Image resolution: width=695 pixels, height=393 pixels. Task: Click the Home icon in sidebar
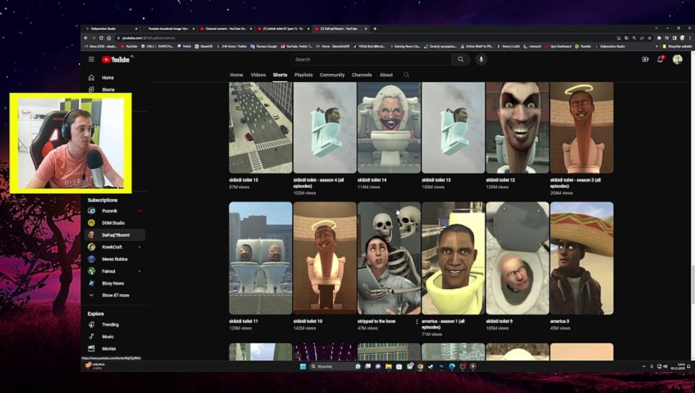[x=91, y=78]
